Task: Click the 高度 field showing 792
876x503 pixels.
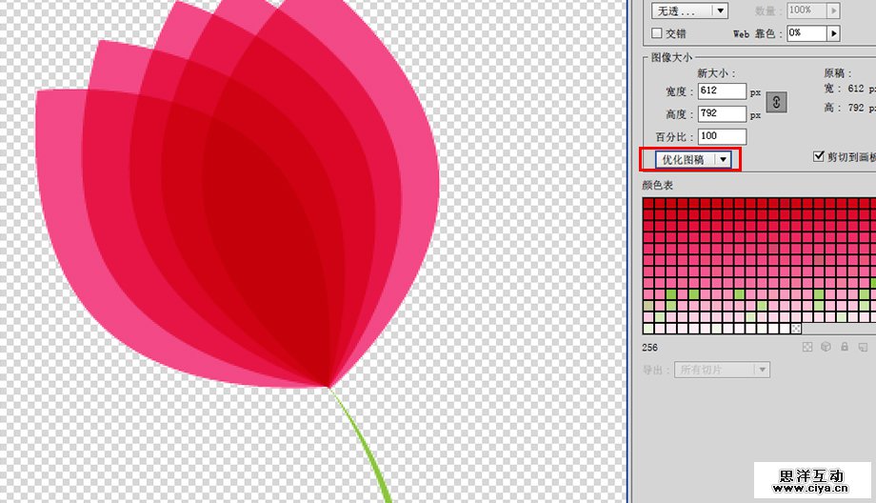Action: click(x=721, y=114)
